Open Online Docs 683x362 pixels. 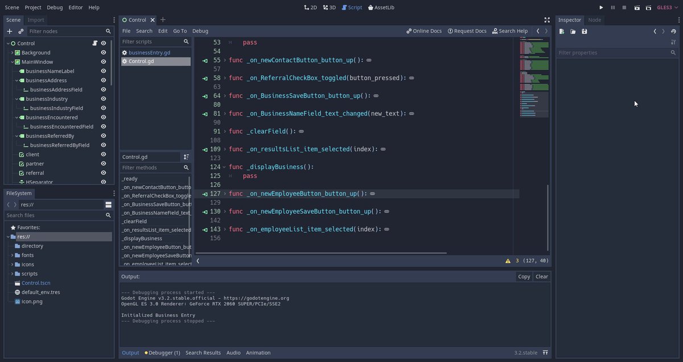point(424,31)
